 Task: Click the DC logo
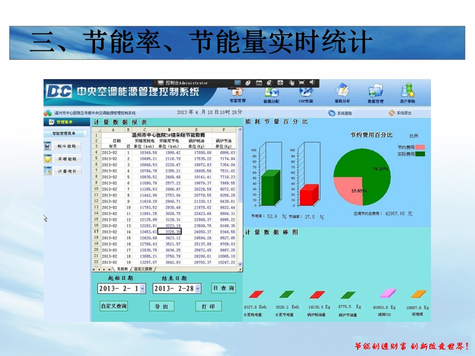[59, 91]
